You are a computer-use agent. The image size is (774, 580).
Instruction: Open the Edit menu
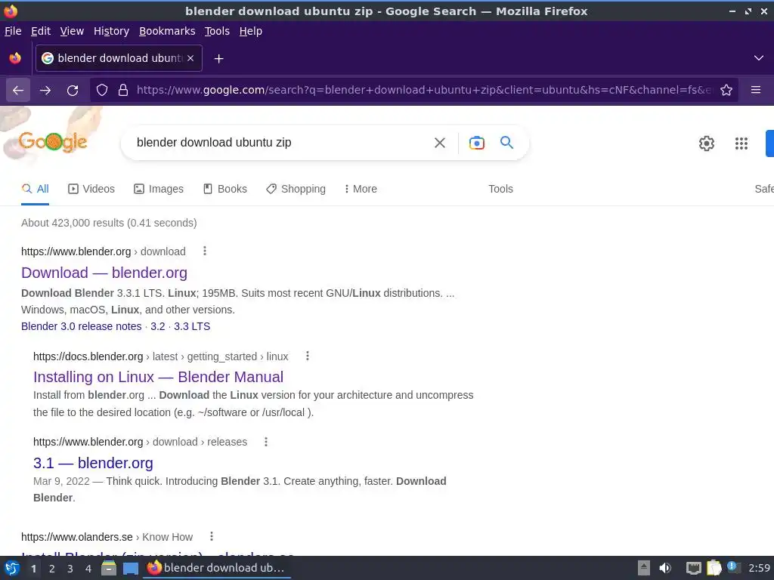[41, 31]
